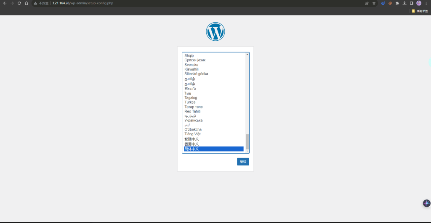Select Shqip in language list
431x223 pixels.
tap(213, 55)
